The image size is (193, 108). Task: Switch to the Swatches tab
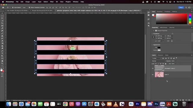pos(160,11)
